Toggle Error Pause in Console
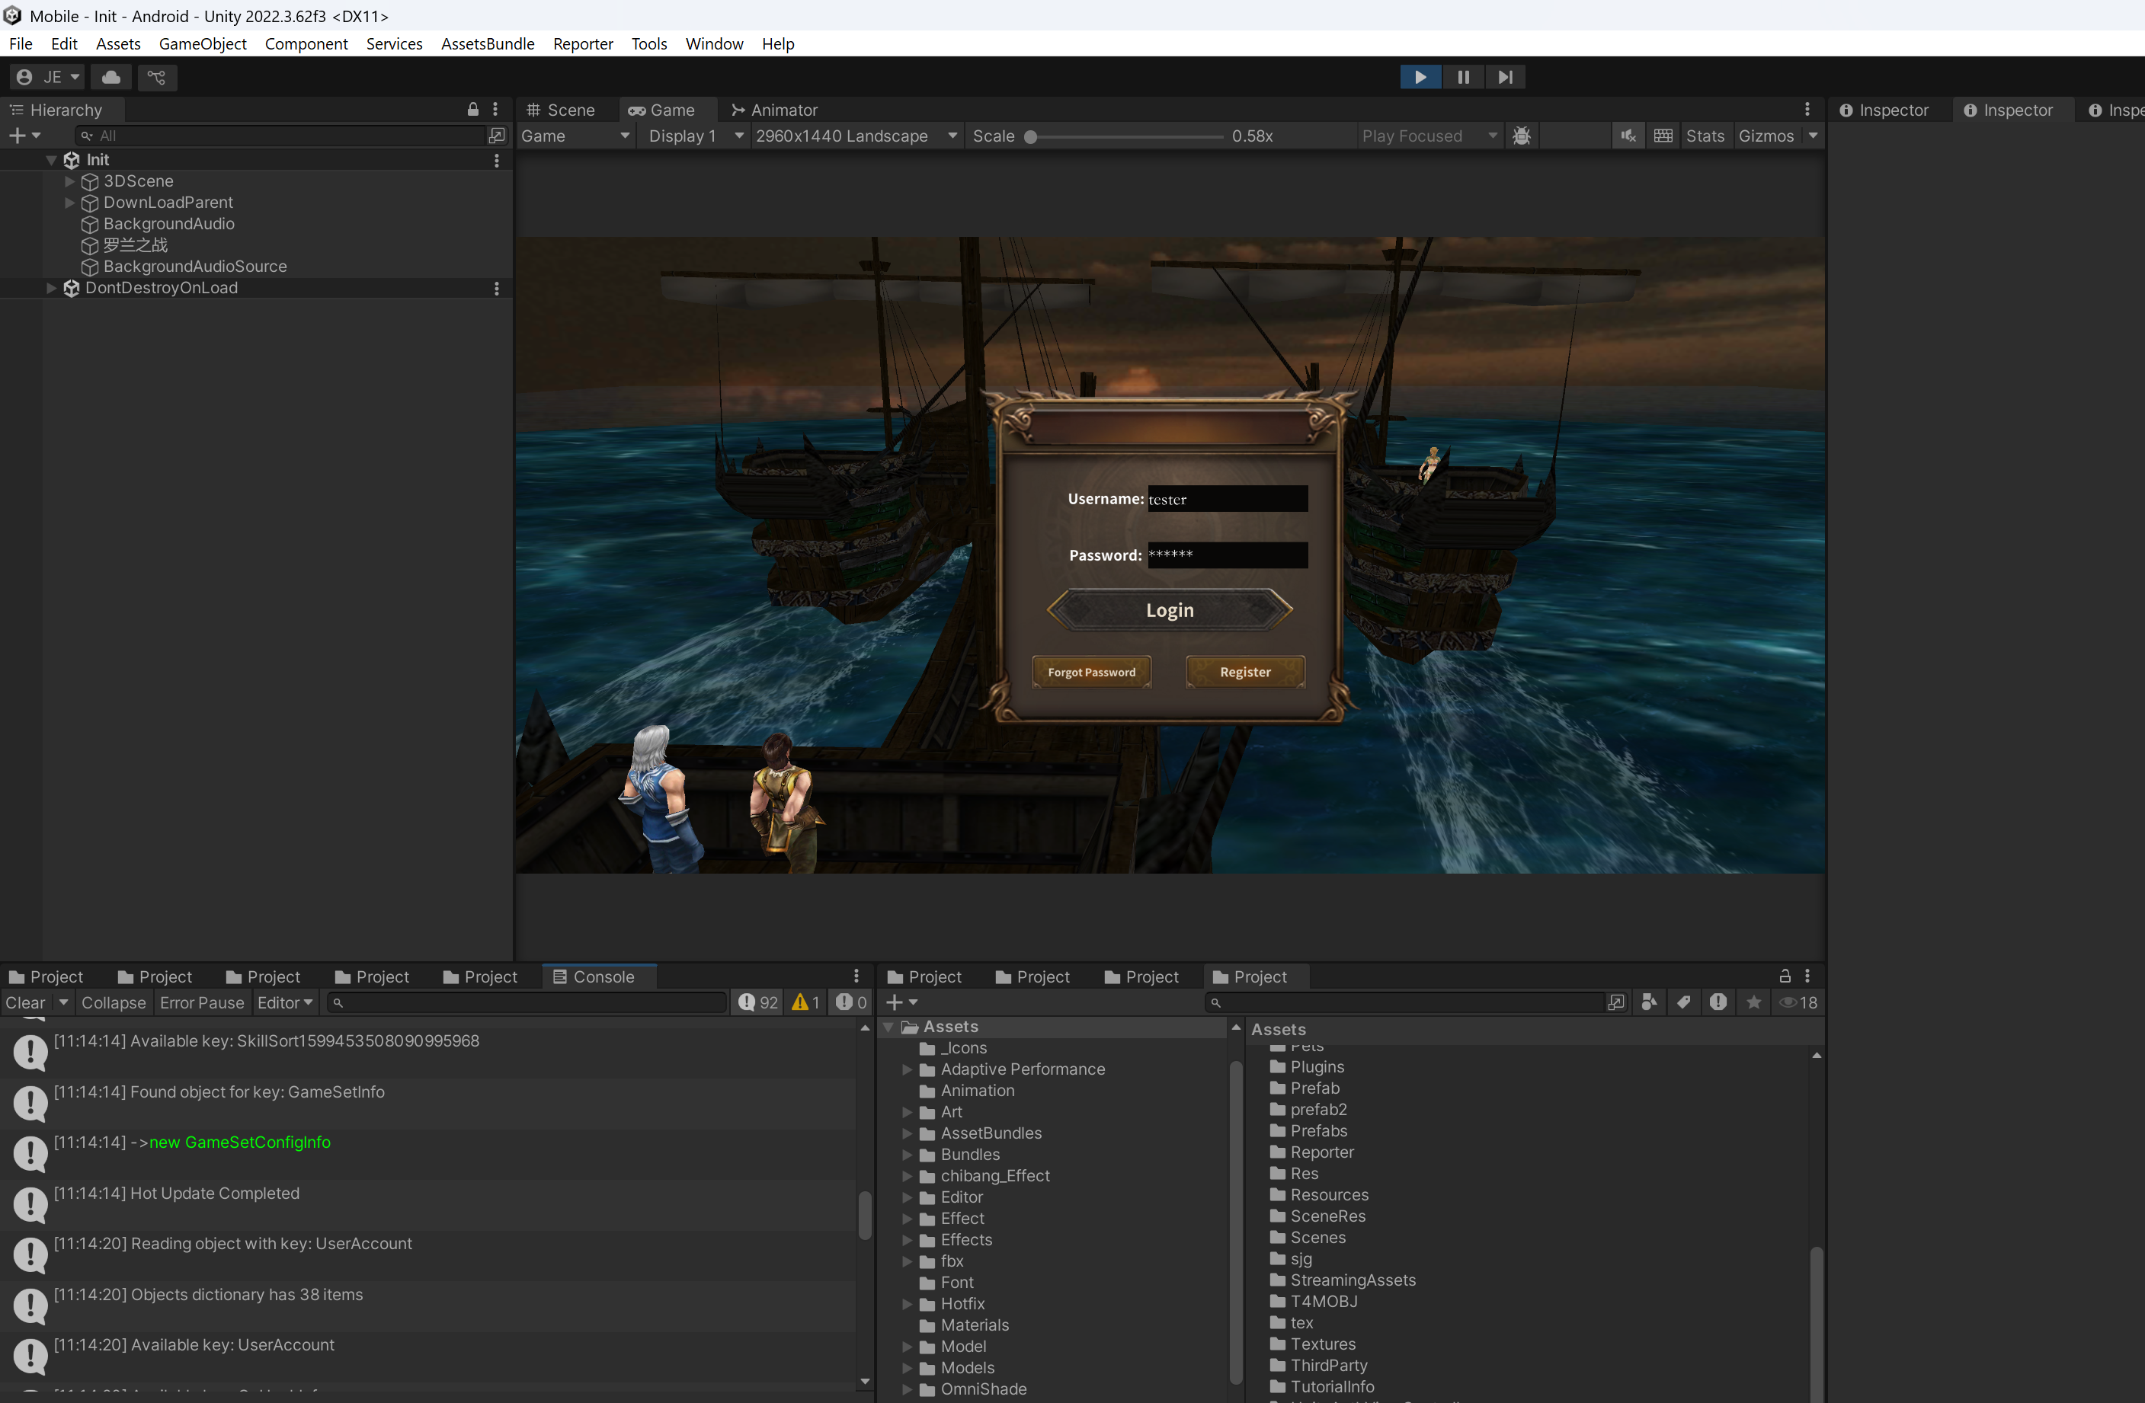 click(202, 1003)
